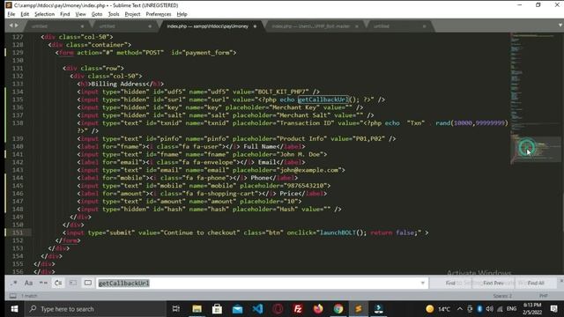The width and height of the screenshot is (564, 317).
Task: Open Google Chrome from taskbar
Action: click(x=338, y=309)
